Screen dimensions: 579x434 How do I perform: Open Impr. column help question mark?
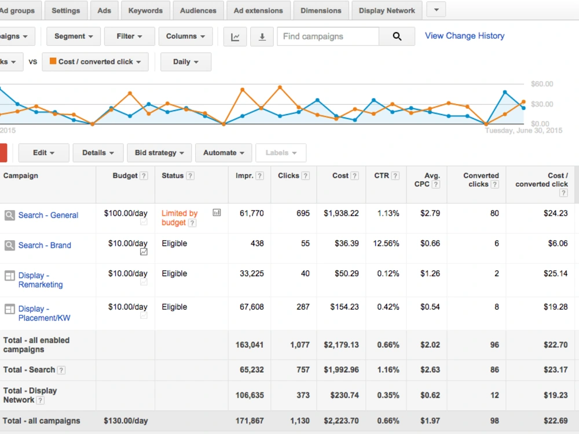pos(259,176)
